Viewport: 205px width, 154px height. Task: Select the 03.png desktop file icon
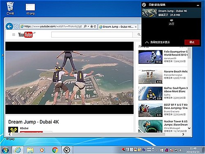pyautogui.click(x=30, y=9)
